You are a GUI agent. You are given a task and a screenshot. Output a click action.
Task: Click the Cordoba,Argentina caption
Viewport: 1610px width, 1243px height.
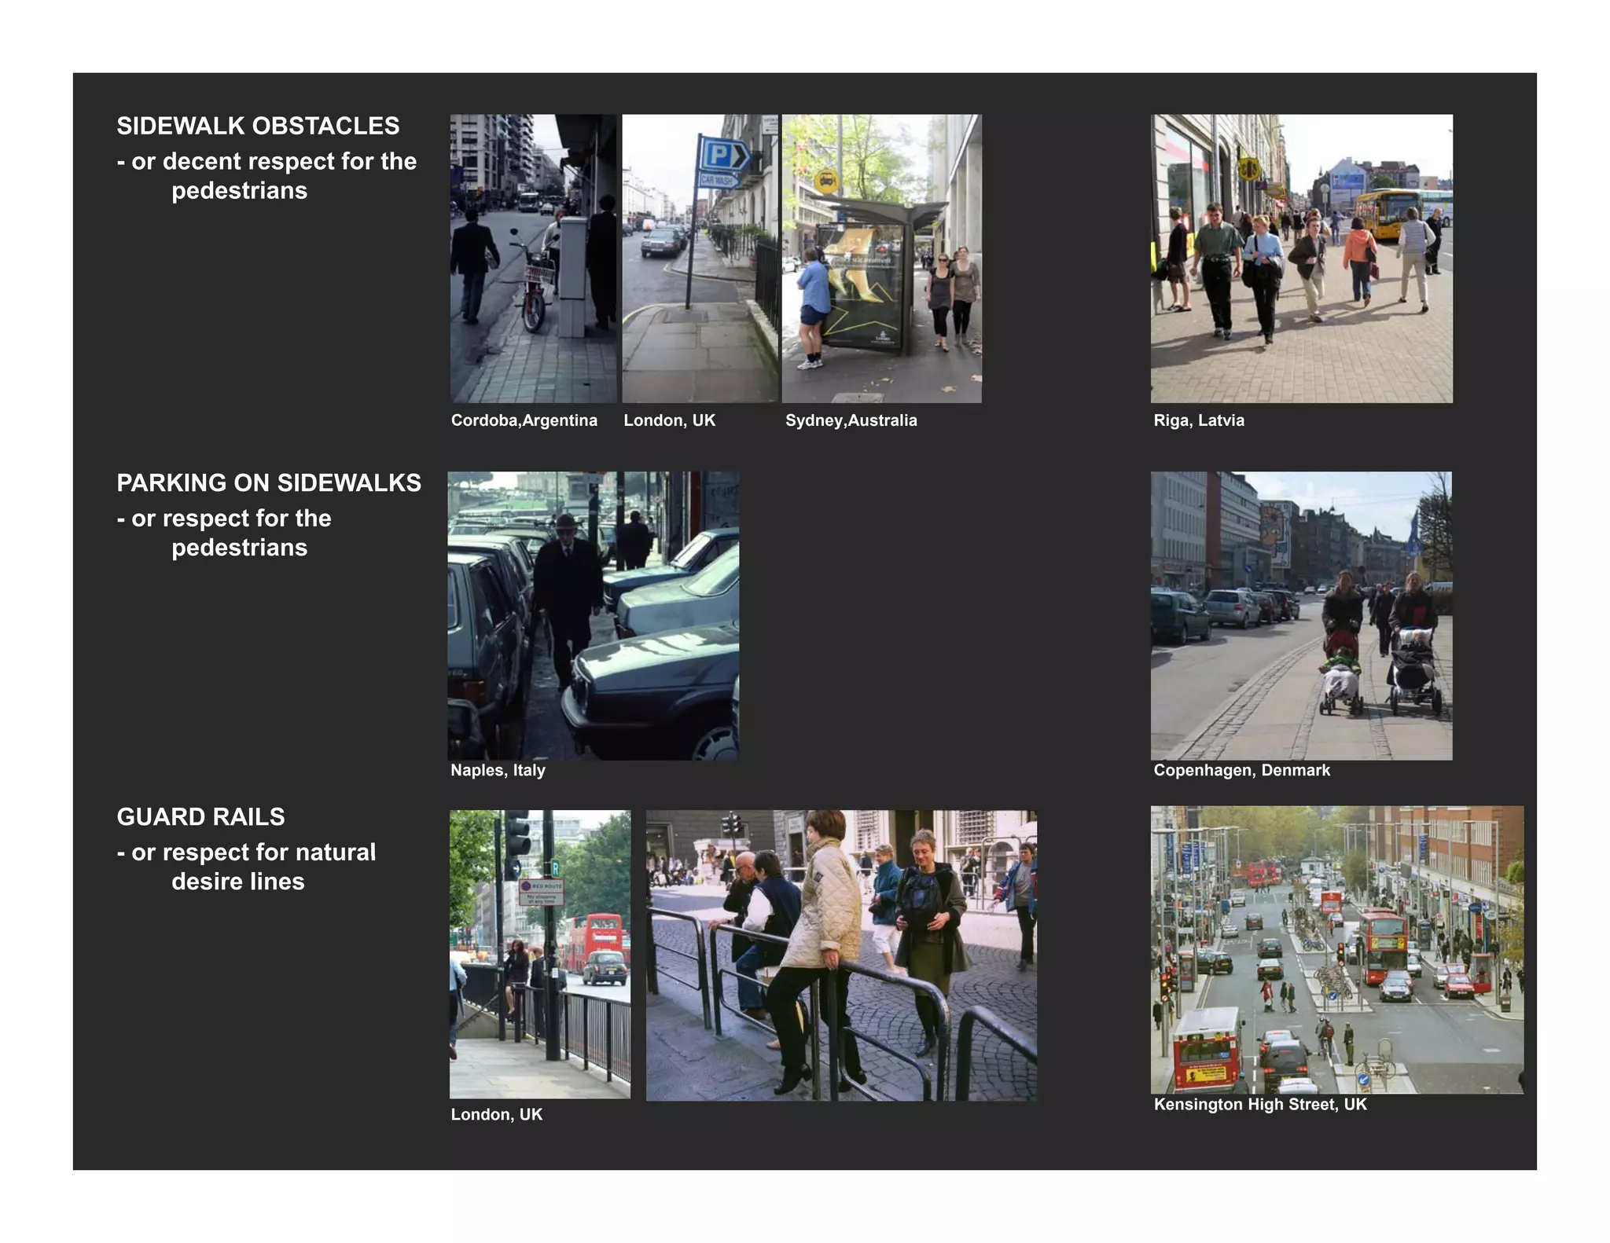pyautogui.click(x=524, y=420)
